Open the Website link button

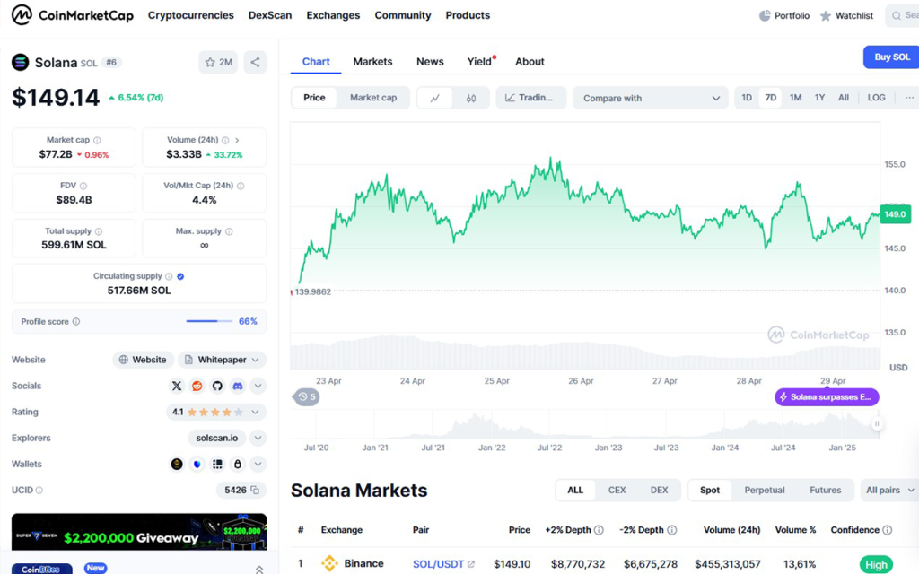click(x=143, y=360)
